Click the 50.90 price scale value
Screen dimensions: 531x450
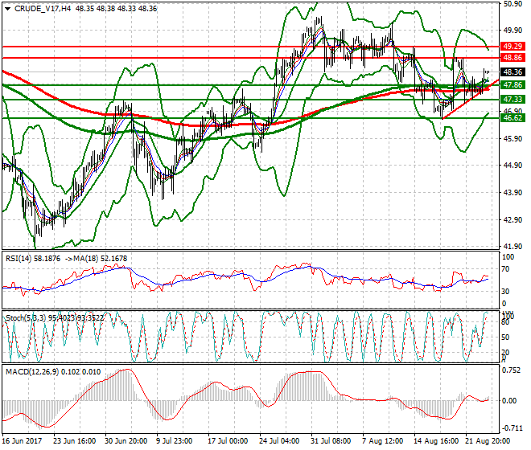click(x=512, y=4)
